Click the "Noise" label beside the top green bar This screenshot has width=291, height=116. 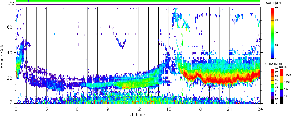(x=12, y=2)
